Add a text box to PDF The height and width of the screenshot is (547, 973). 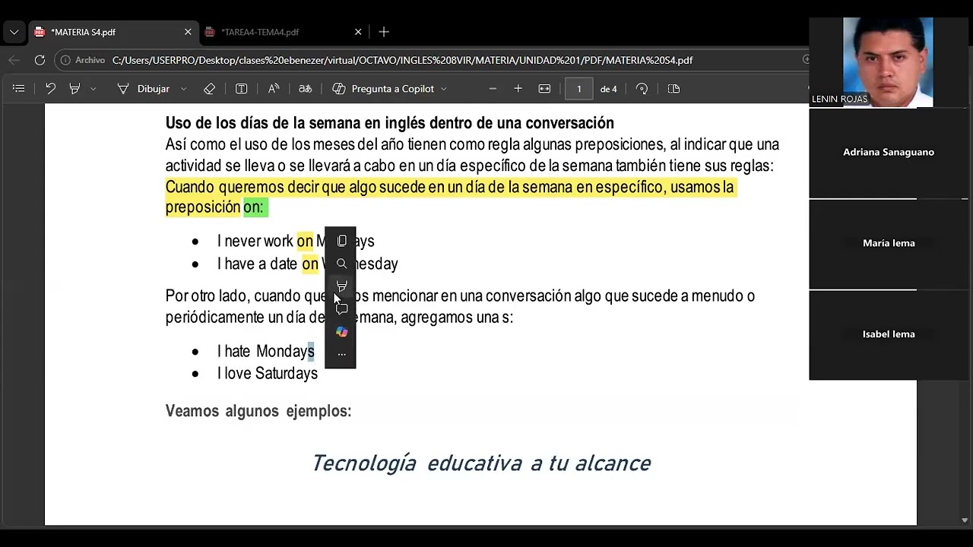(x=241, y=89)
